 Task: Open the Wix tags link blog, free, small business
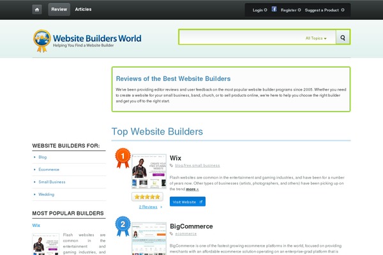[x=197, y=166]
